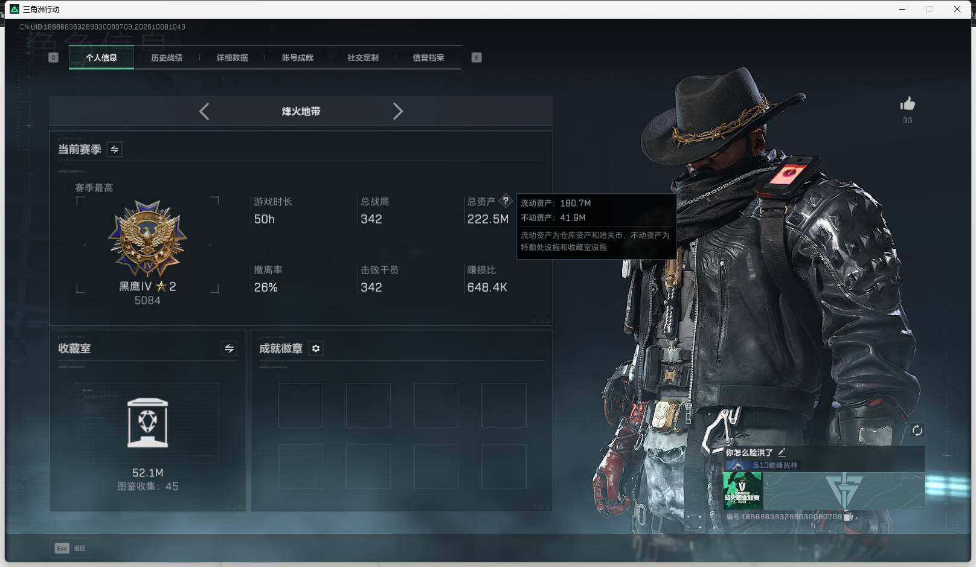This screenshot has height=567, width=976.
Task: Click the 不动资产: 41.9M tooltip line
Action: point(553,217)
